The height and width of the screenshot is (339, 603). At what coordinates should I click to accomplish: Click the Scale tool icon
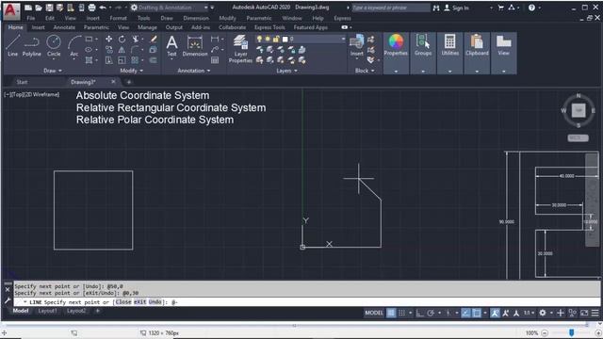point(122,60)
